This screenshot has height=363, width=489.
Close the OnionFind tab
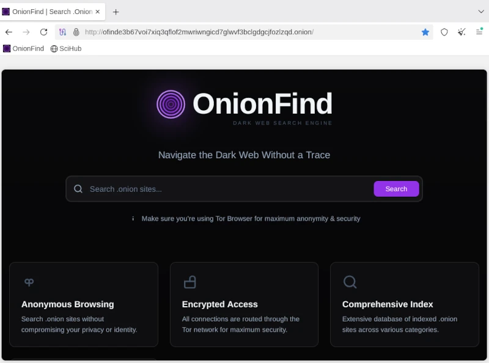tap(98, 12)
